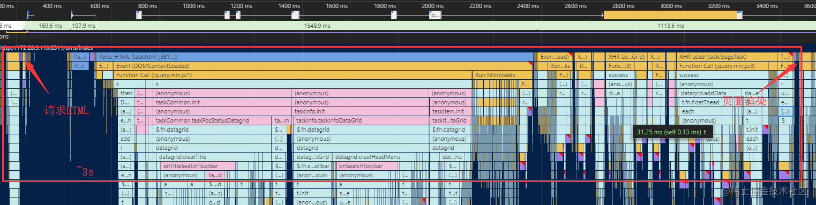Click $.fn.datagrid under taskInfo.taskInfoDataGrid
The image size is (816, 205).
click(x=362, y=130)
